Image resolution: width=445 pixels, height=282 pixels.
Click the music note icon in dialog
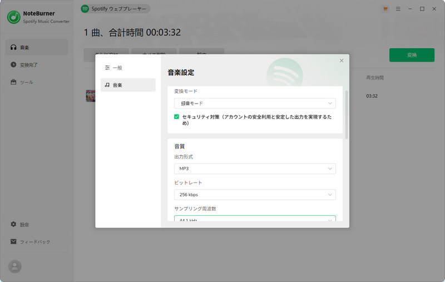click(107, 85)
